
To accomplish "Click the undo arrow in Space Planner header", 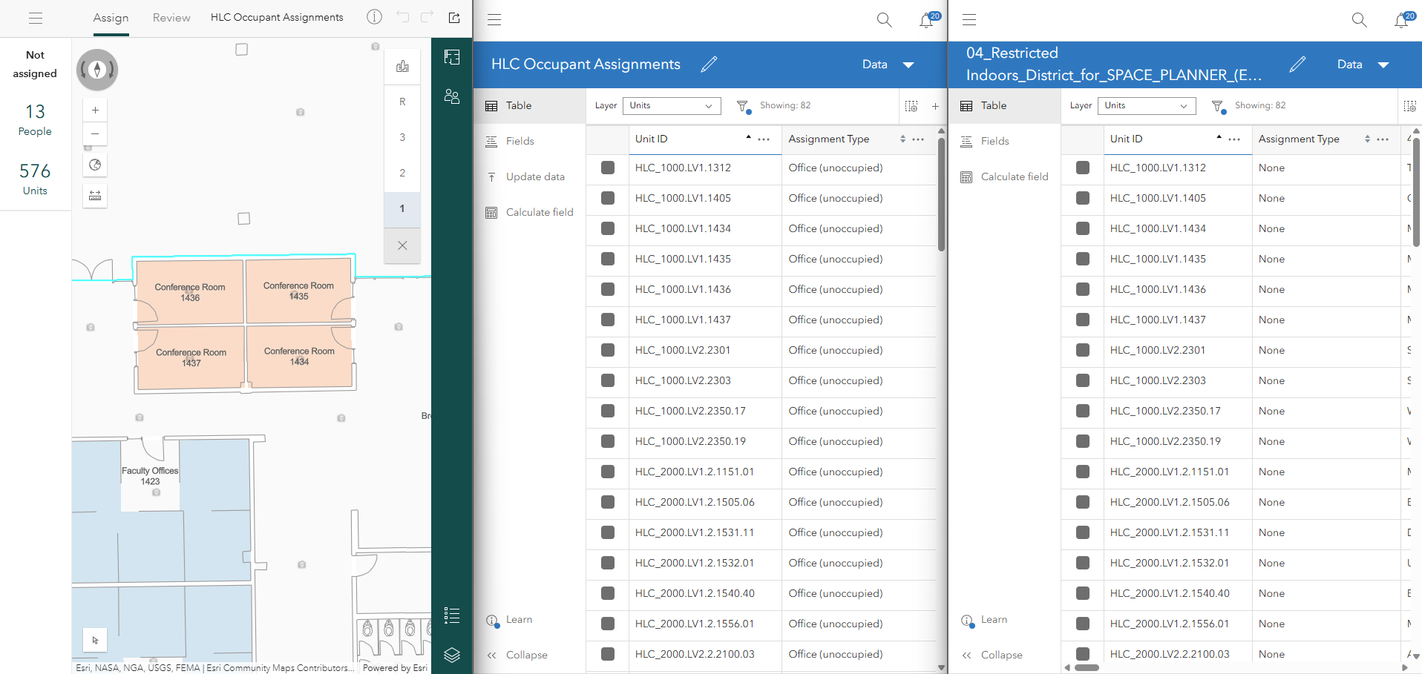I will tap(402, 17).
